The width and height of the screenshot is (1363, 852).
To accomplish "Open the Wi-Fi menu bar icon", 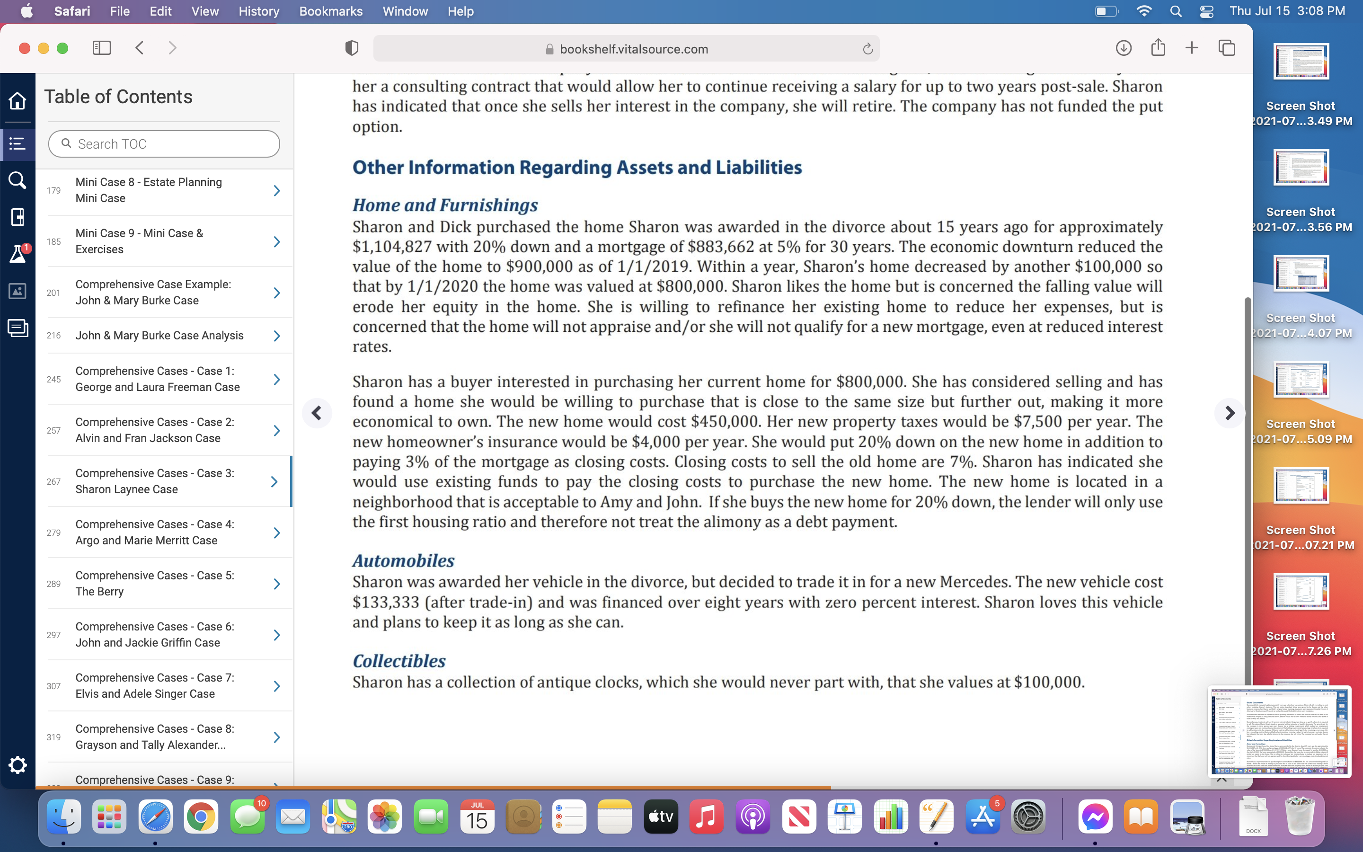I will click(x=1144, y=11).
